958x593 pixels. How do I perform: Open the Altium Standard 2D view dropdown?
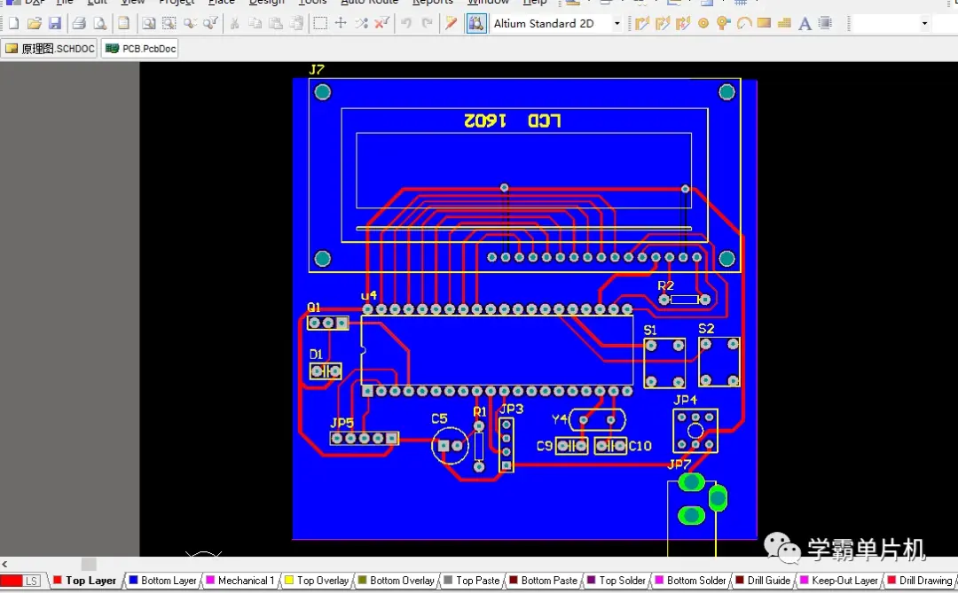pos(617,24)
